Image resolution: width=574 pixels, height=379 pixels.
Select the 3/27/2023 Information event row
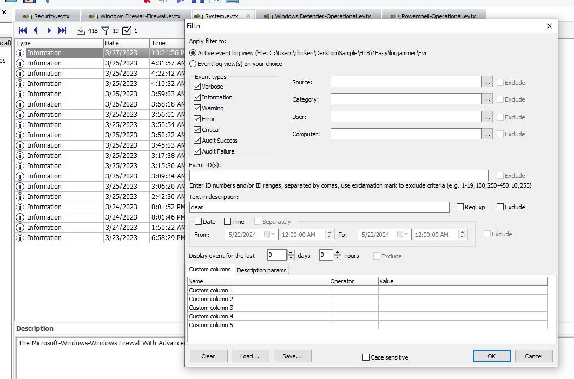(100, 52)
